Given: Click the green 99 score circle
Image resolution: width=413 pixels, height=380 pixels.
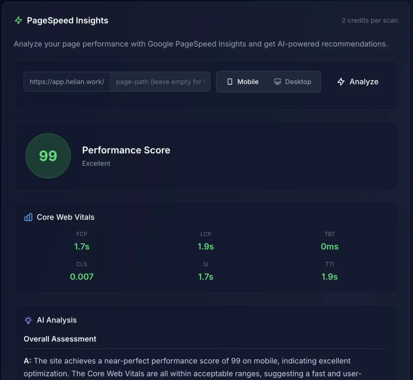Looking at the screenshot, I should [x=48, y=156].
